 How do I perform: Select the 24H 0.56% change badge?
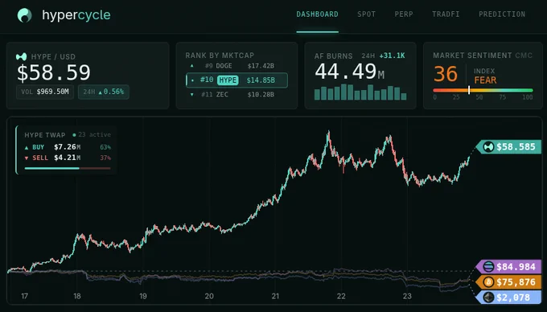[x=104, y=92]
